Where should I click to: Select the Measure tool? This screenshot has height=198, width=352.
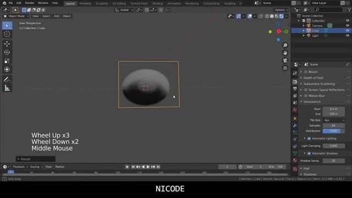(7, 88)
